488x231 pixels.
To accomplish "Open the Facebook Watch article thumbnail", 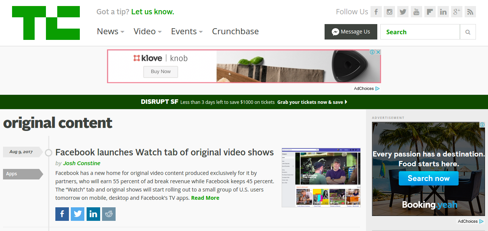I will coord(321,178).
